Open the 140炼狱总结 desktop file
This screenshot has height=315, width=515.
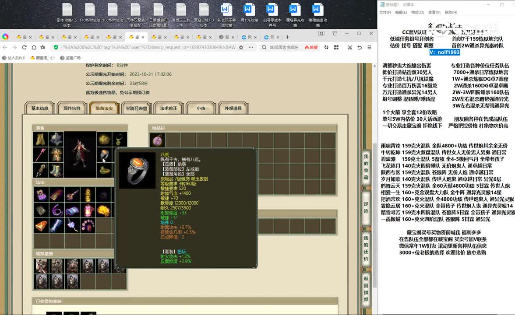[90, 13]
